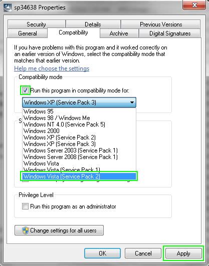The width and height of the screenshot is (209, 266).
Task: Switch to the Details tab
Action: (93, 24)
